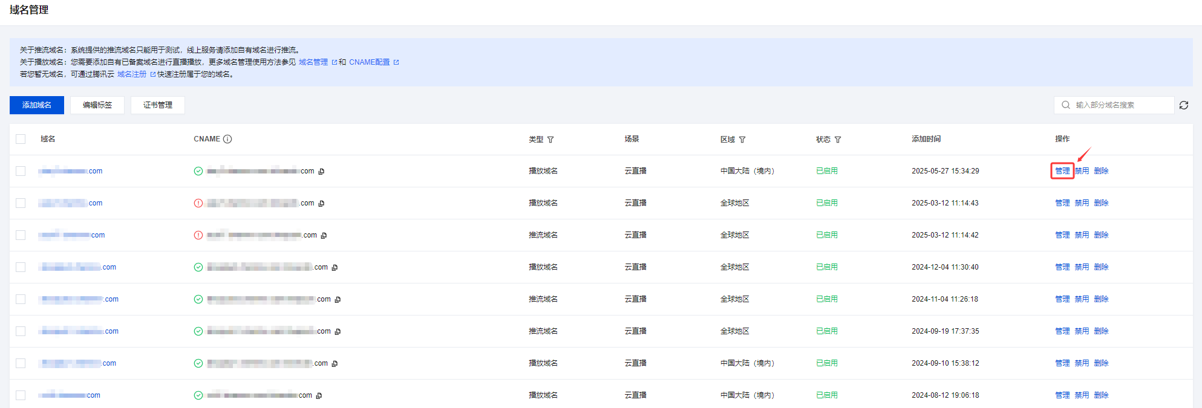The width and height of the screenshot is (1202, 408).
Task: Open the 状态 column filter
Action: (x=838, y=140)
